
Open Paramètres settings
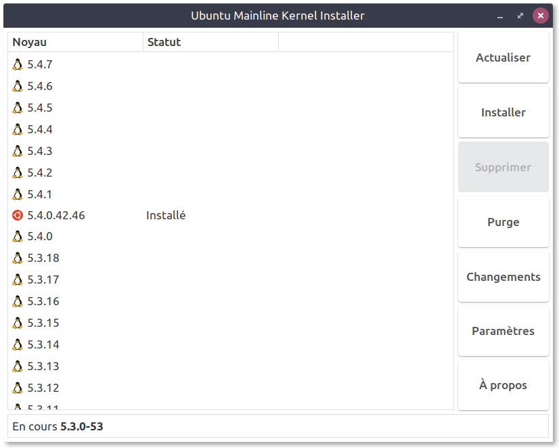pos(503,331)
